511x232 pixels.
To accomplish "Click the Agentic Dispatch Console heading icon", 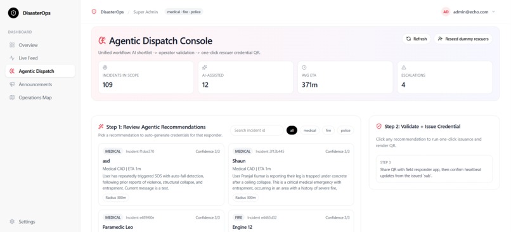I will [102, 41].
